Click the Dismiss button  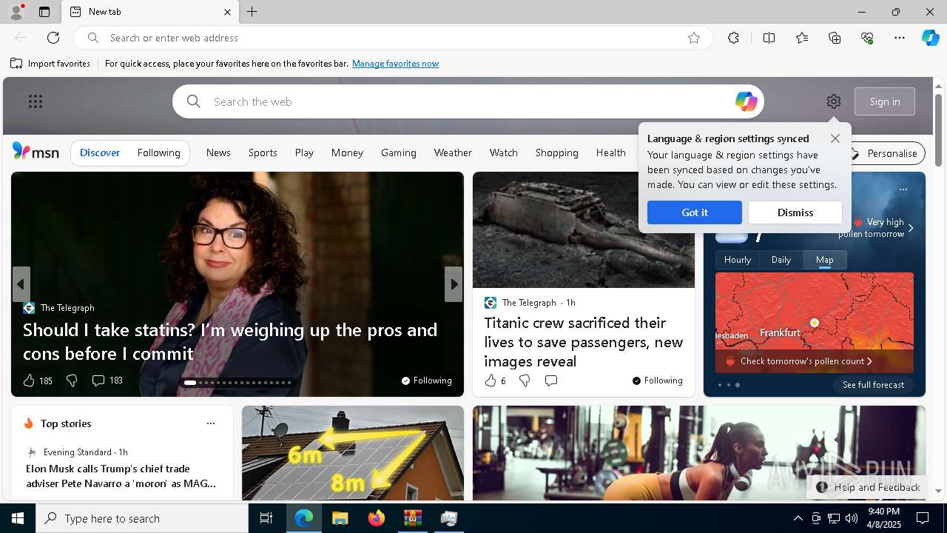coord(795,212)
